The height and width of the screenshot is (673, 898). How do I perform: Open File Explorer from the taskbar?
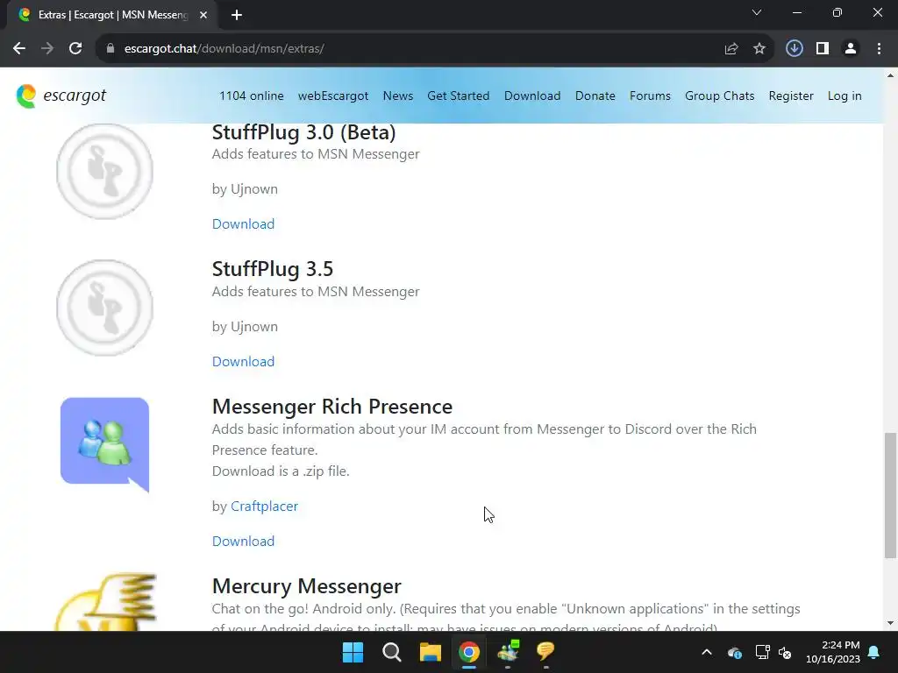pos(430,652)
